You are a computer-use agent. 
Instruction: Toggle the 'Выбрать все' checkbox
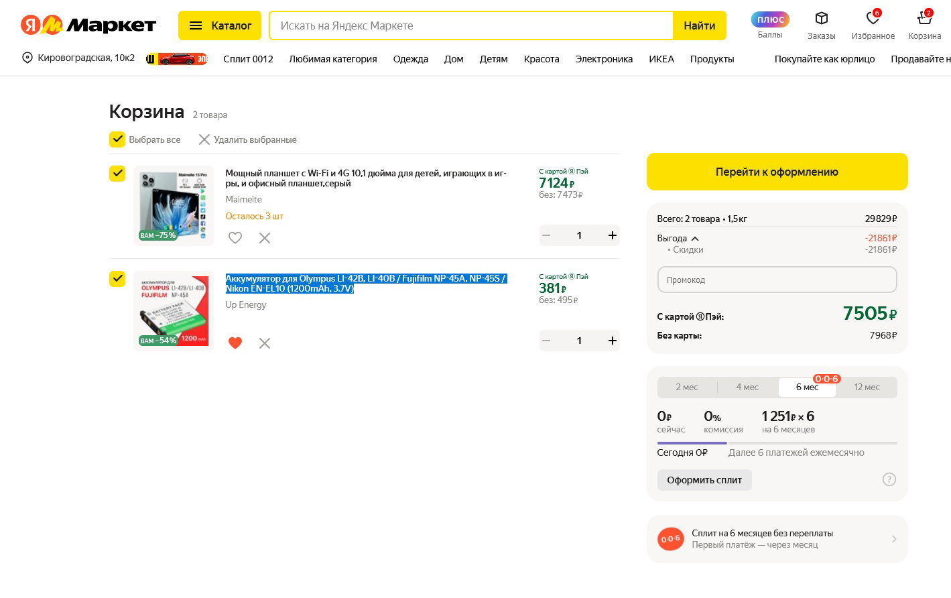pos(117,139)
